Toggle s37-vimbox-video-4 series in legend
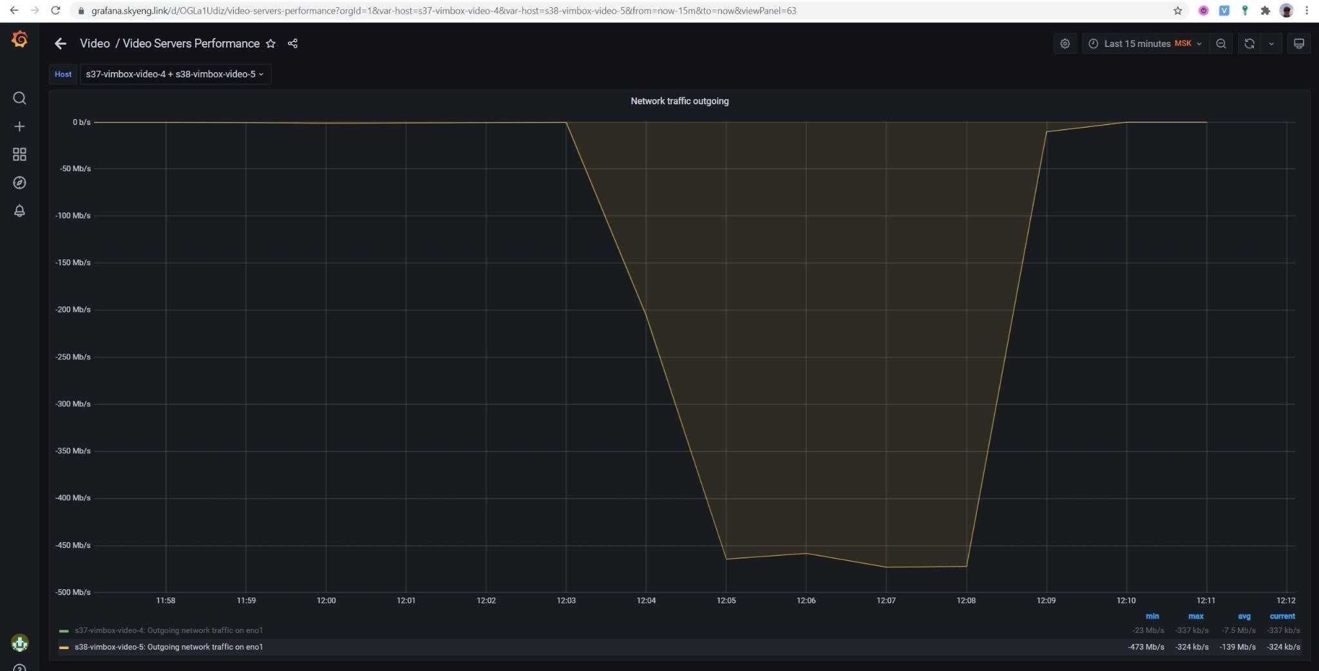Viewport: 1319px width, 671px height. (x=169, y=630)
